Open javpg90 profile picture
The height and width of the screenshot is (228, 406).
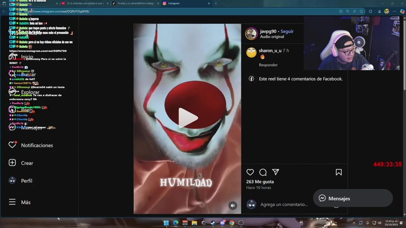pos(251,34)
